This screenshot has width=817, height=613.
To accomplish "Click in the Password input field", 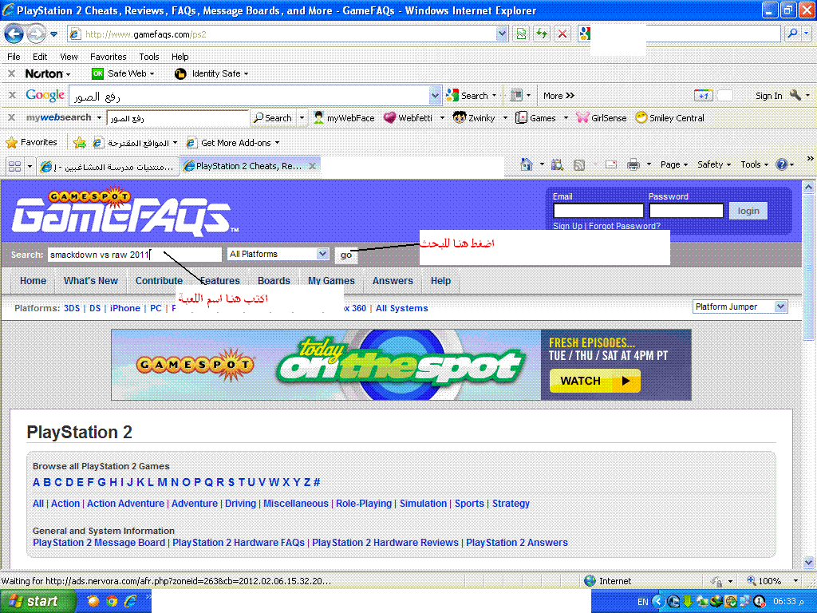I will click(686, 211).
